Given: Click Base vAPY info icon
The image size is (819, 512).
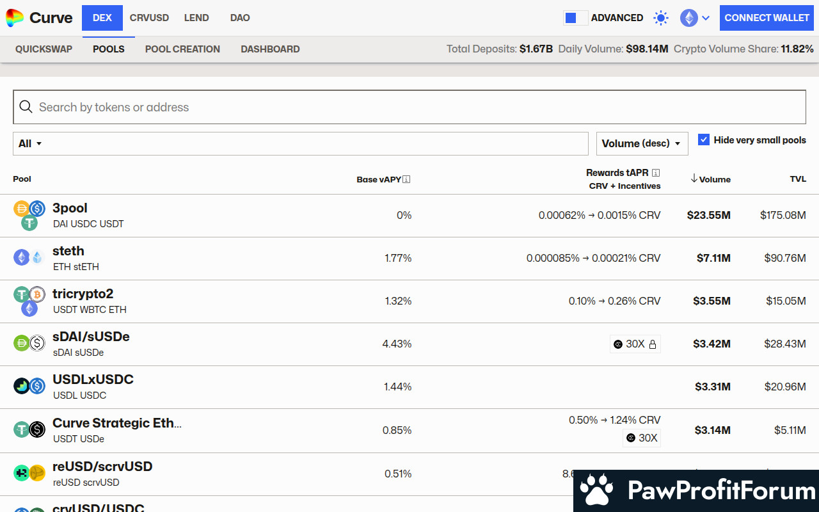Looking at the screenshot, I should pyautogui.click(x=406, y=179).
